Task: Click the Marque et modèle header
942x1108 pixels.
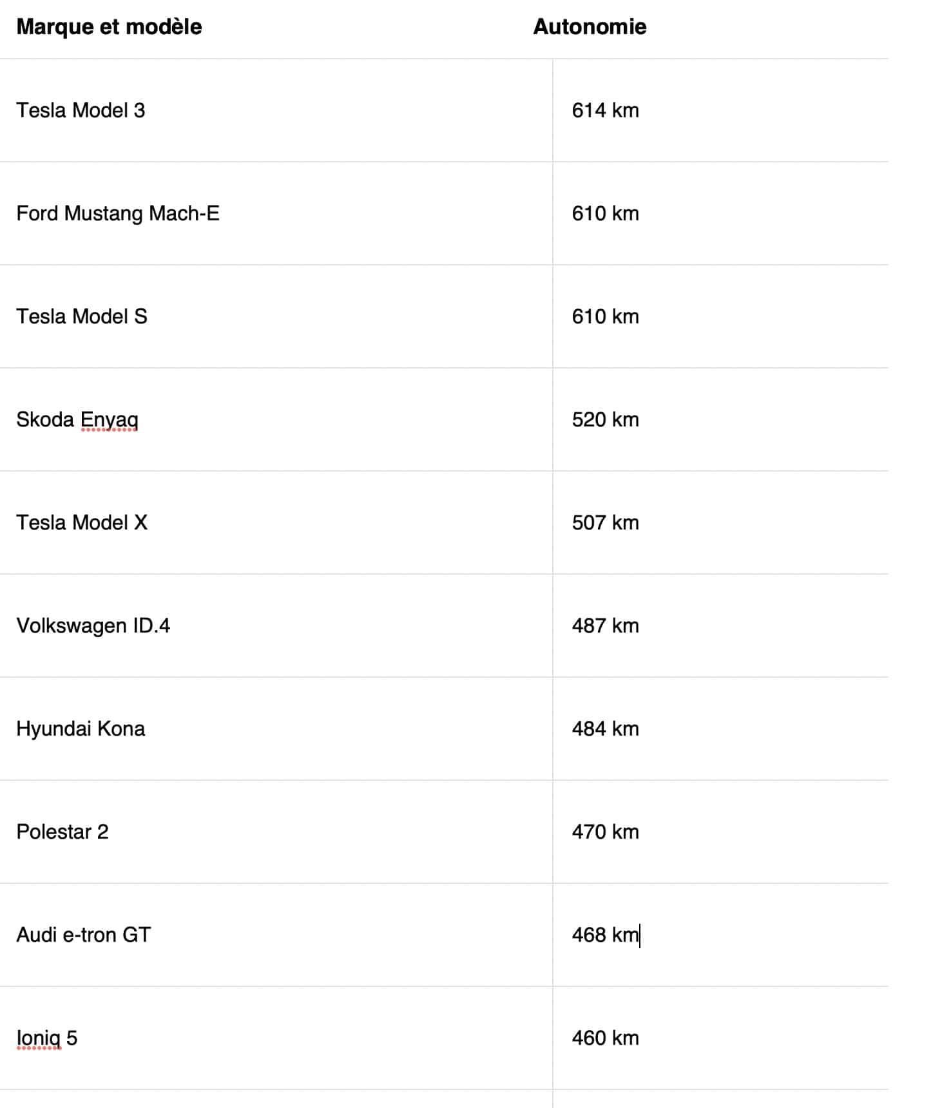Action: click(109, 27)
